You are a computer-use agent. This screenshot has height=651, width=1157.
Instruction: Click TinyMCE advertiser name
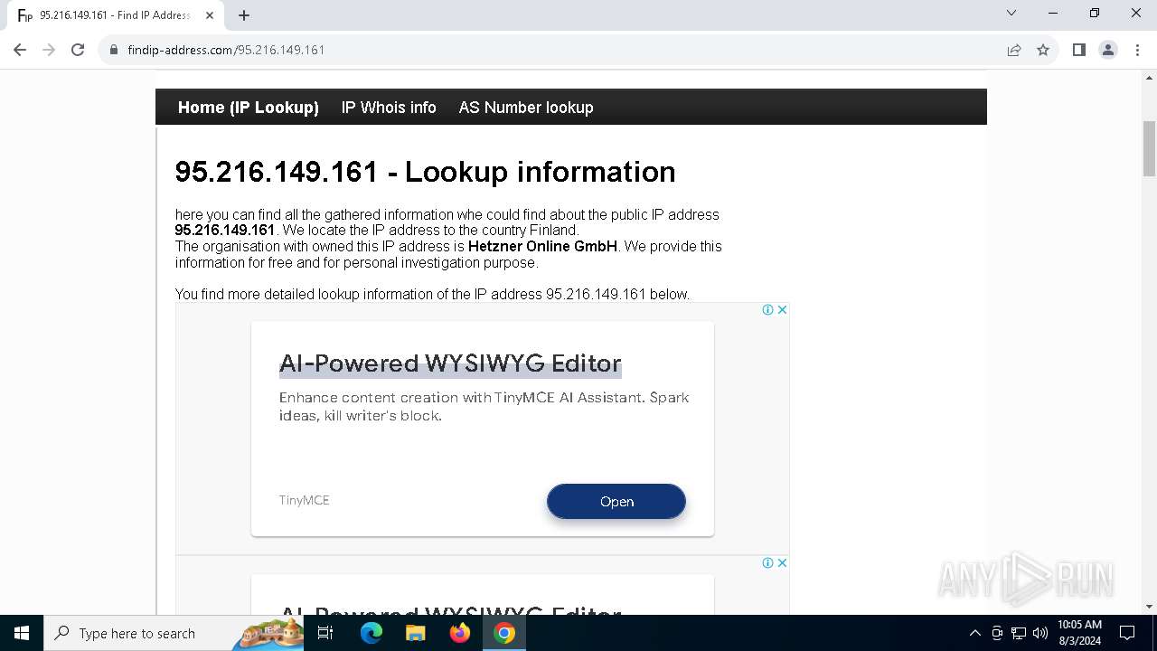coord(305,500)
